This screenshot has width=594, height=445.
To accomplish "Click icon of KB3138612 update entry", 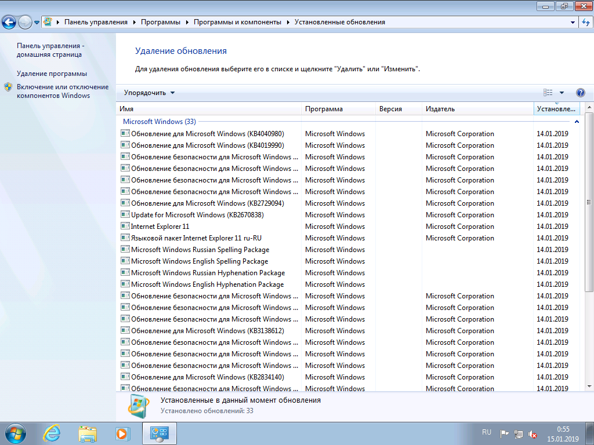I will pos(125,330).
